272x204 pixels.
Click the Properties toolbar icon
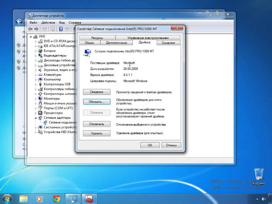coord(53,29)
